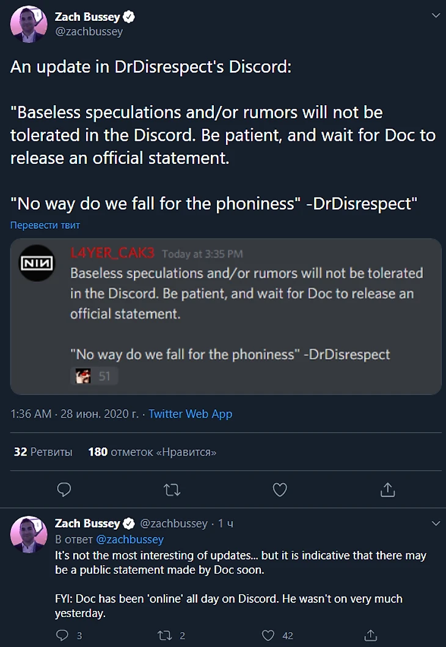Viewport: 446px width, 647px height.
Task: Retweet the follow-up tweet with 2 retweets
Action: (x=165, y=635)
